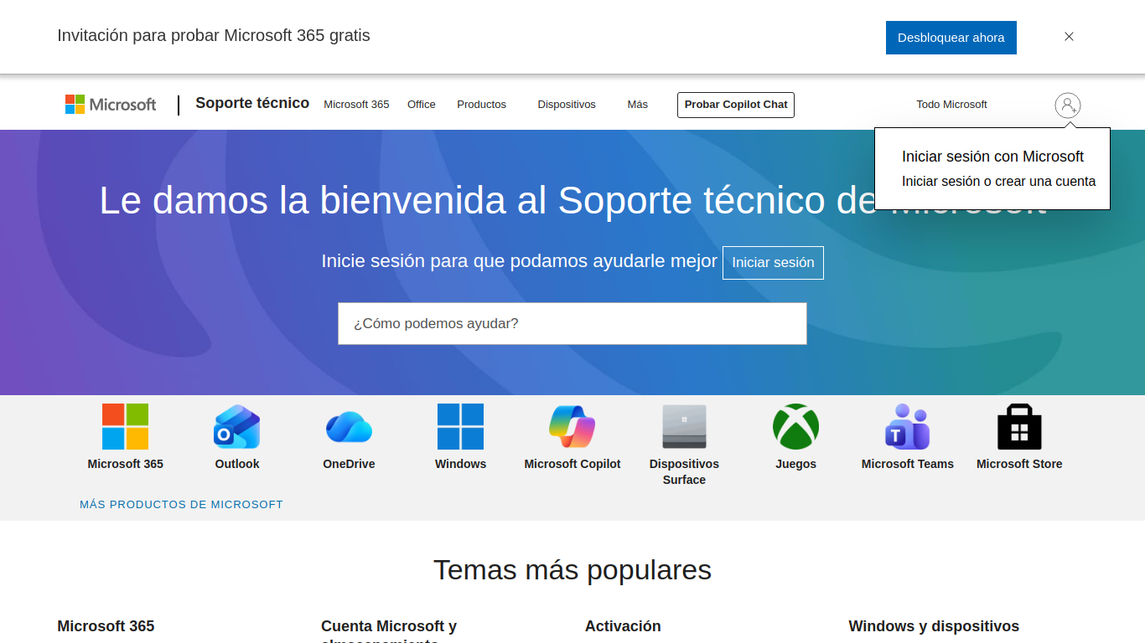The image size is (1145, 643).
Task: Click the OneDrive label under its icon
Action: pos(349,464)
